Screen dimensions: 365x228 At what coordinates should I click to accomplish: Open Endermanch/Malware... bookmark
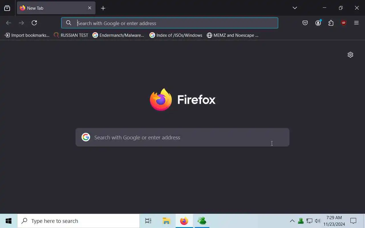click(118, 35)
